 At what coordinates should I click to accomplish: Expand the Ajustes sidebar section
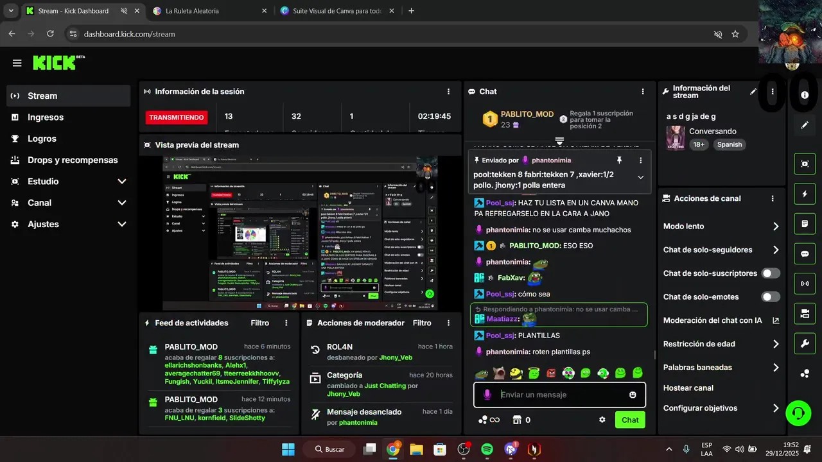coord(121,224)
